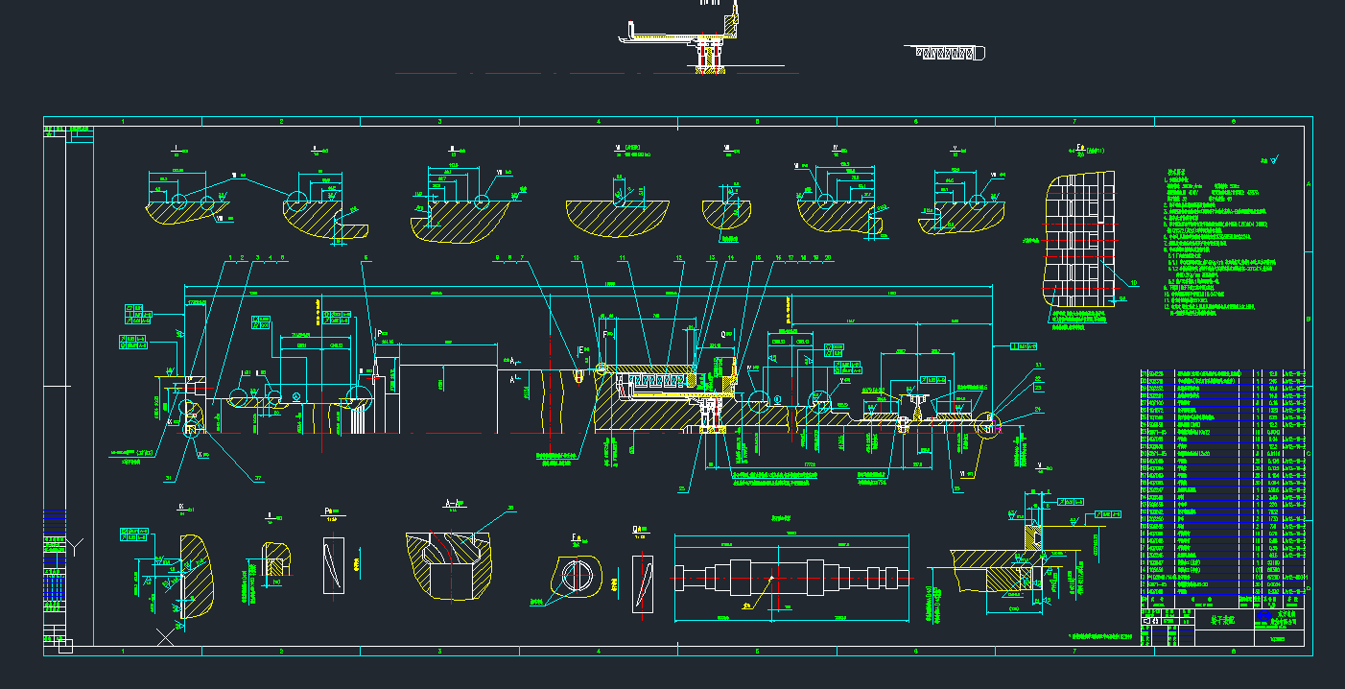The width and height of the screenshot is (1345, 689).
Task: Select the small coil drawing above the frame
Action: tap(949, 52)
